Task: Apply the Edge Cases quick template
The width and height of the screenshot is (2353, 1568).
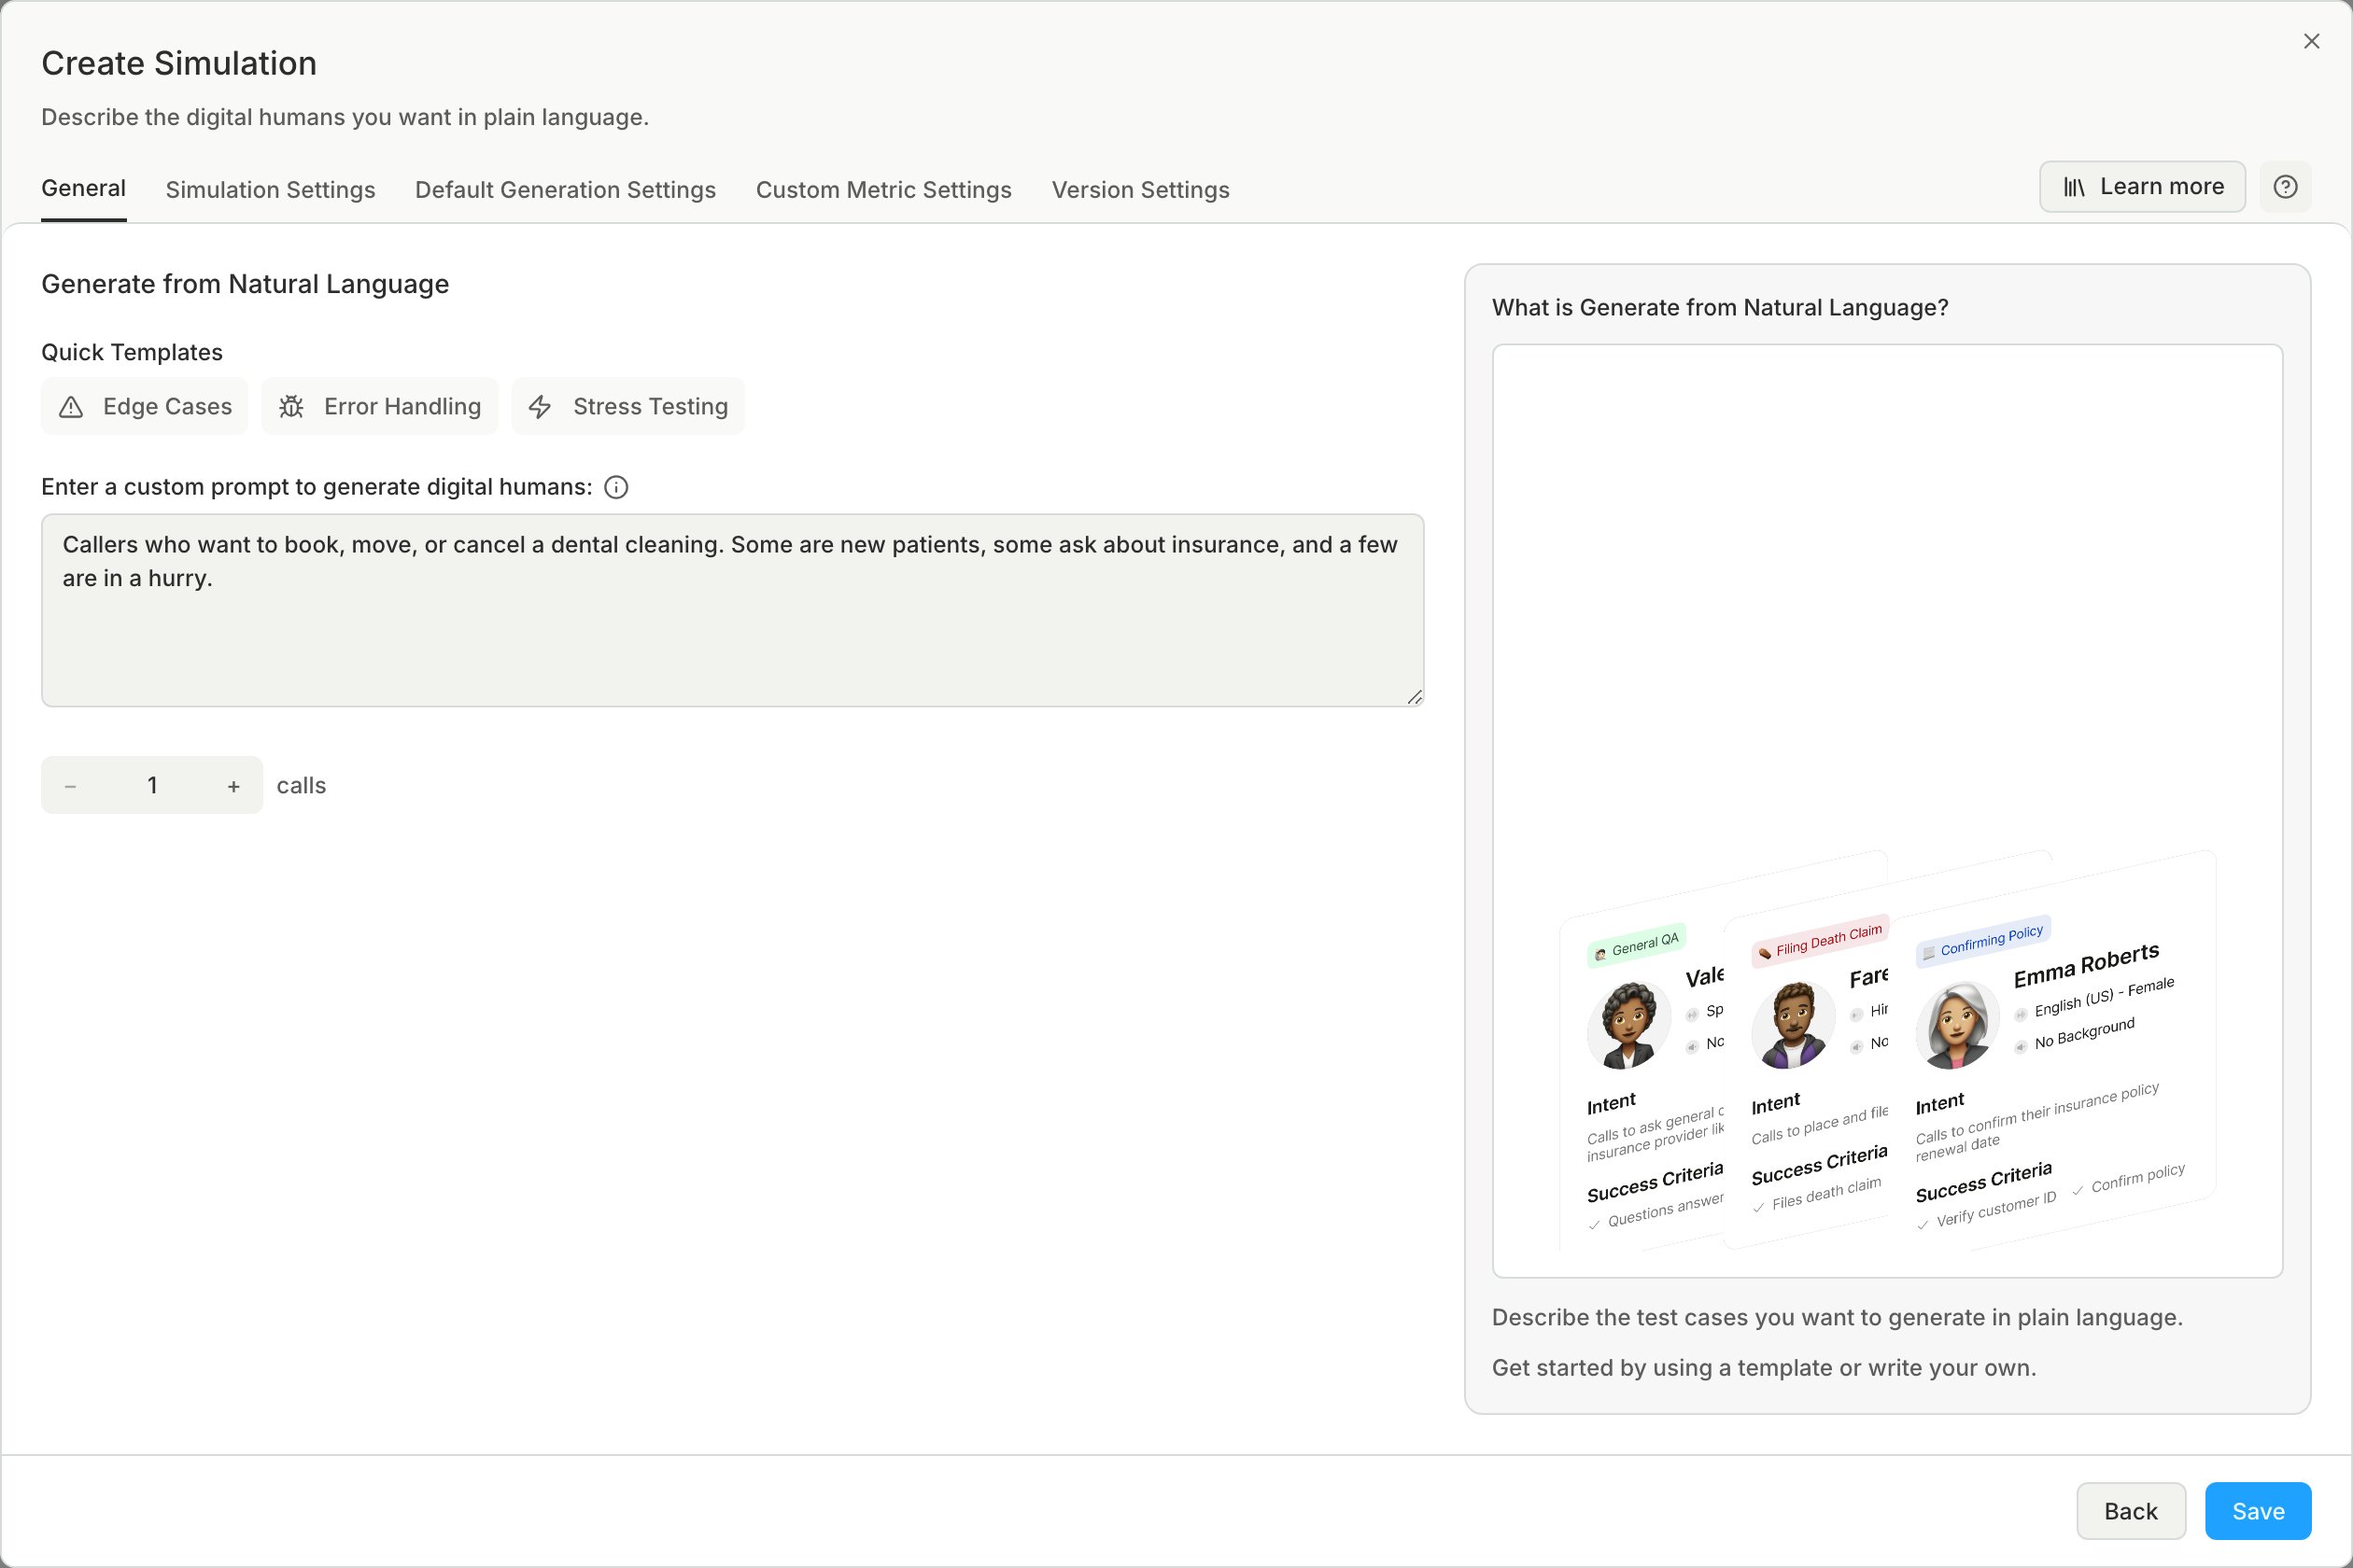Action: 144,406
